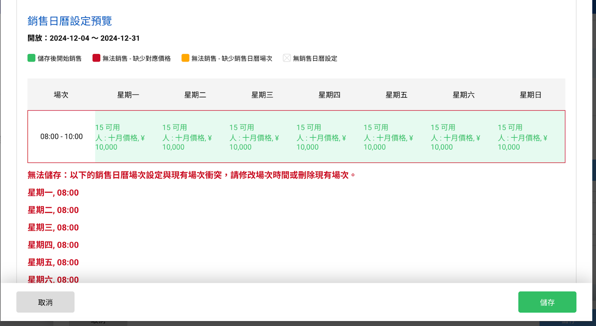Click the 星期二 column header
Viewport: 596px width, 326px height.
[x=195, y=95]
